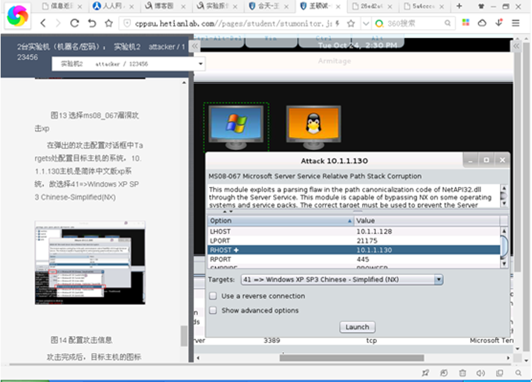
Task: Click the status bar zoom magnifier icon
Action: (518, 373)
